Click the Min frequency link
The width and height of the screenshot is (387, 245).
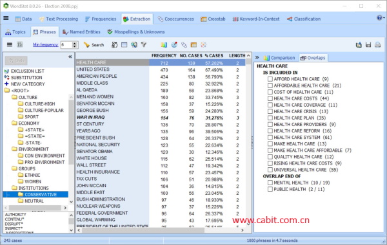click(46, 45)
